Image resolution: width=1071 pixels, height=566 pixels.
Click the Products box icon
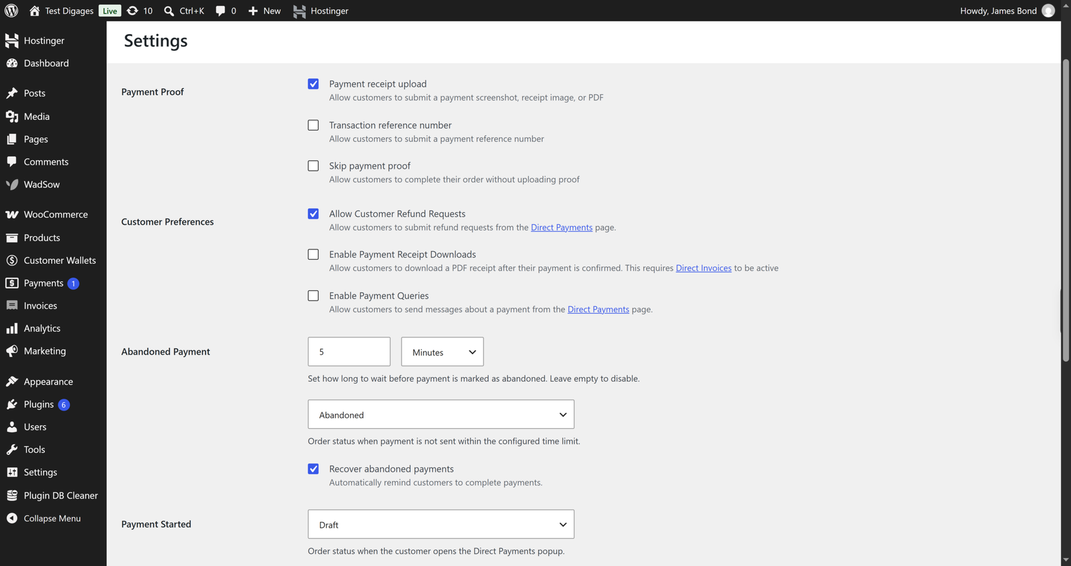coord(12,238)
